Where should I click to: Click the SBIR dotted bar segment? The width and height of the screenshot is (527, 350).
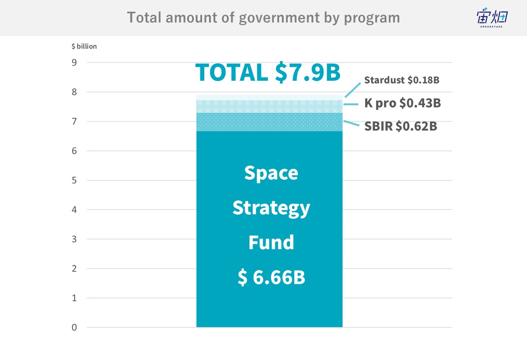pyautogui.click(x=269, y=122)
